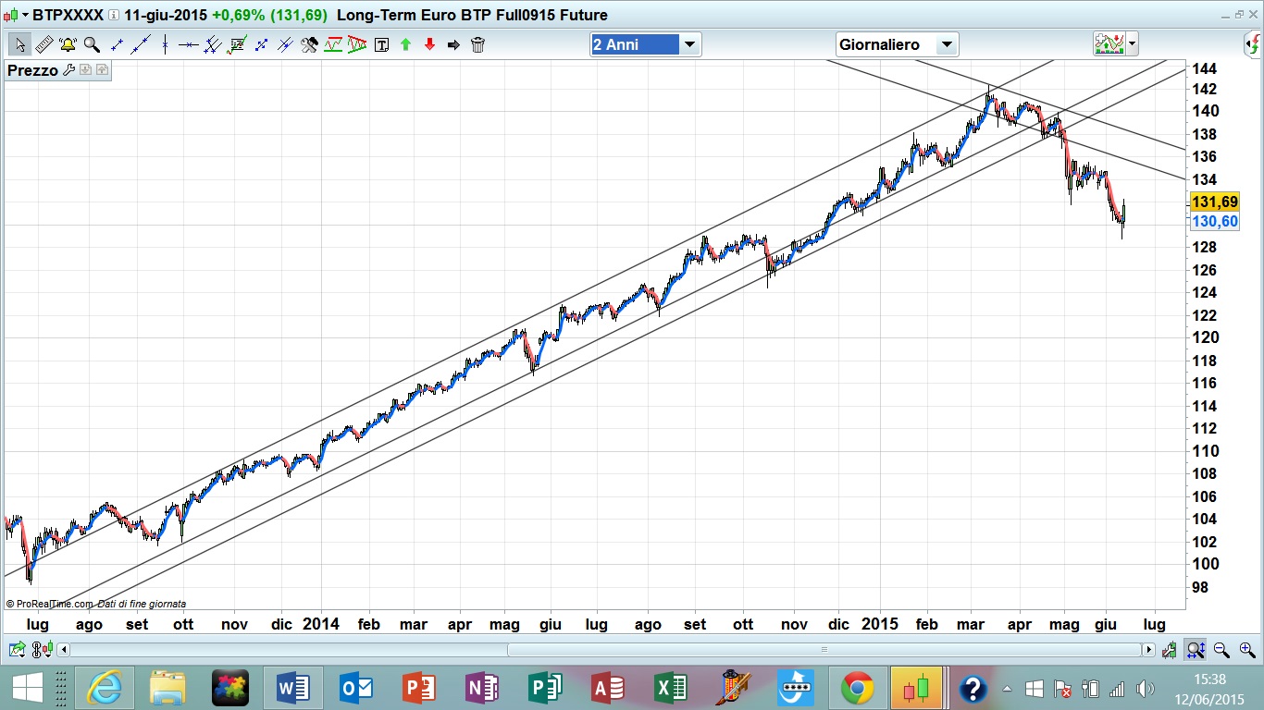Click the trash bin delete icon
This screenshot has height=710, width=1264.
click(477, 44)
